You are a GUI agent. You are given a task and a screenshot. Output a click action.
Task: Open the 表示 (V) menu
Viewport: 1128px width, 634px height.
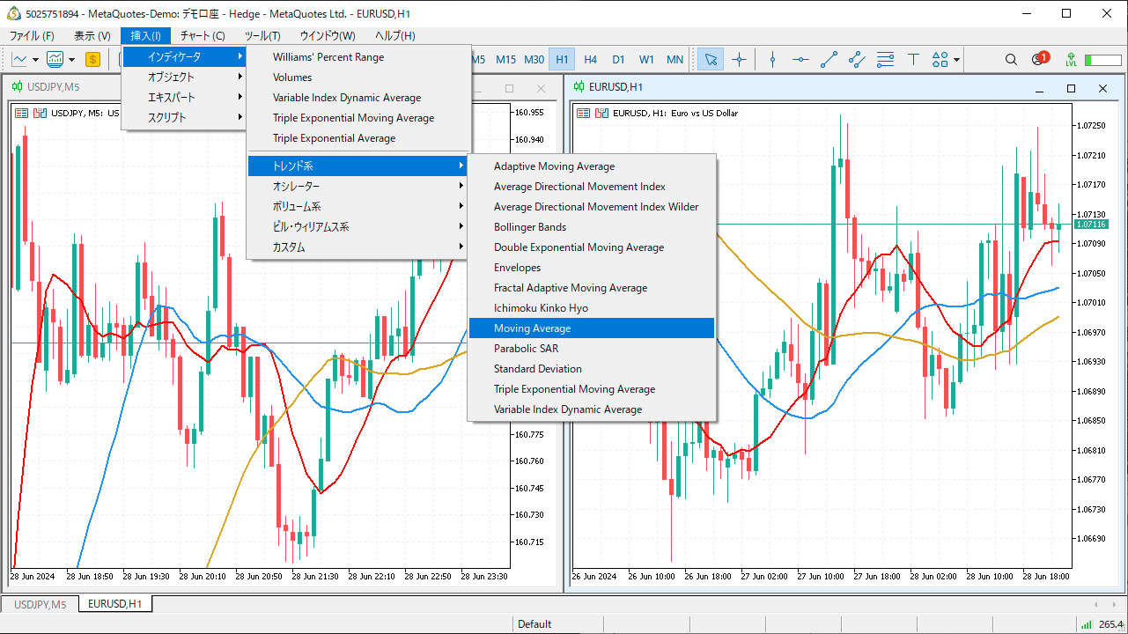pos(92,36)
